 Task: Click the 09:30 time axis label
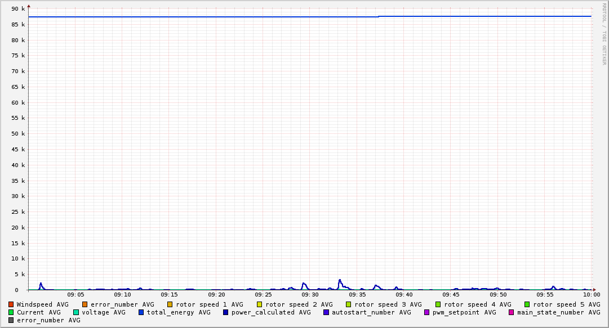(310, 294)
